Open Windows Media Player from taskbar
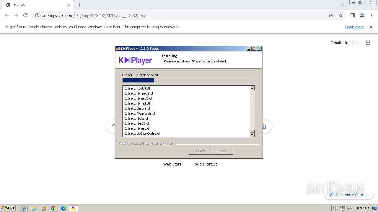The width and height of the screenshot is (378, 212). click(x=43, y=208)
